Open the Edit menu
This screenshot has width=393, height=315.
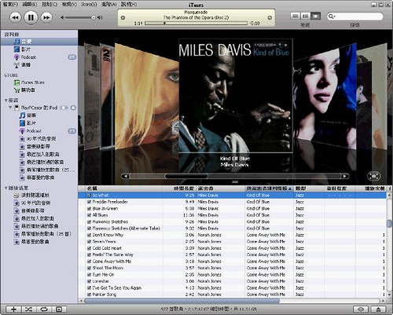click(30, 4)
